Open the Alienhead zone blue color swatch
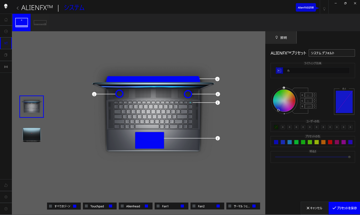360x215 pixels. point(146,206)
